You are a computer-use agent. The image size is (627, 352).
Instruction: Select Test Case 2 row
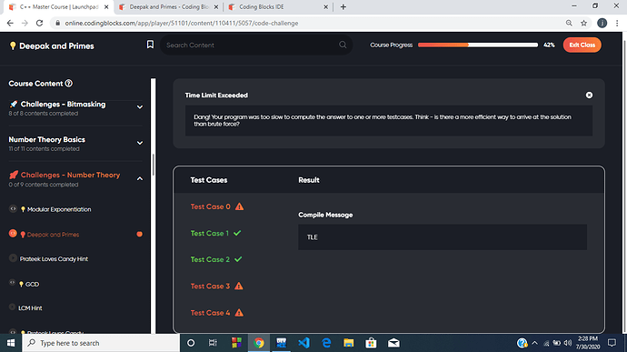pyautogui.click(x=216, y=259)
